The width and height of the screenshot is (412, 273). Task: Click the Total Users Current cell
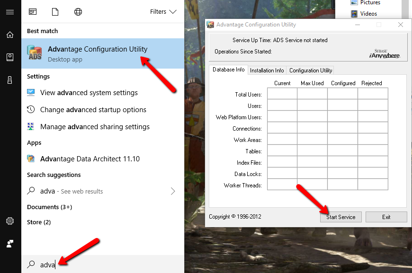click(282, 94)
